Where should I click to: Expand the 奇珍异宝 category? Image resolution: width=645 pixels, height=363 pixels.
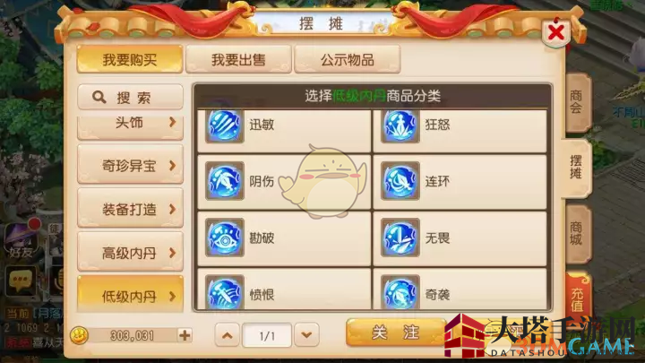[130, 166]
